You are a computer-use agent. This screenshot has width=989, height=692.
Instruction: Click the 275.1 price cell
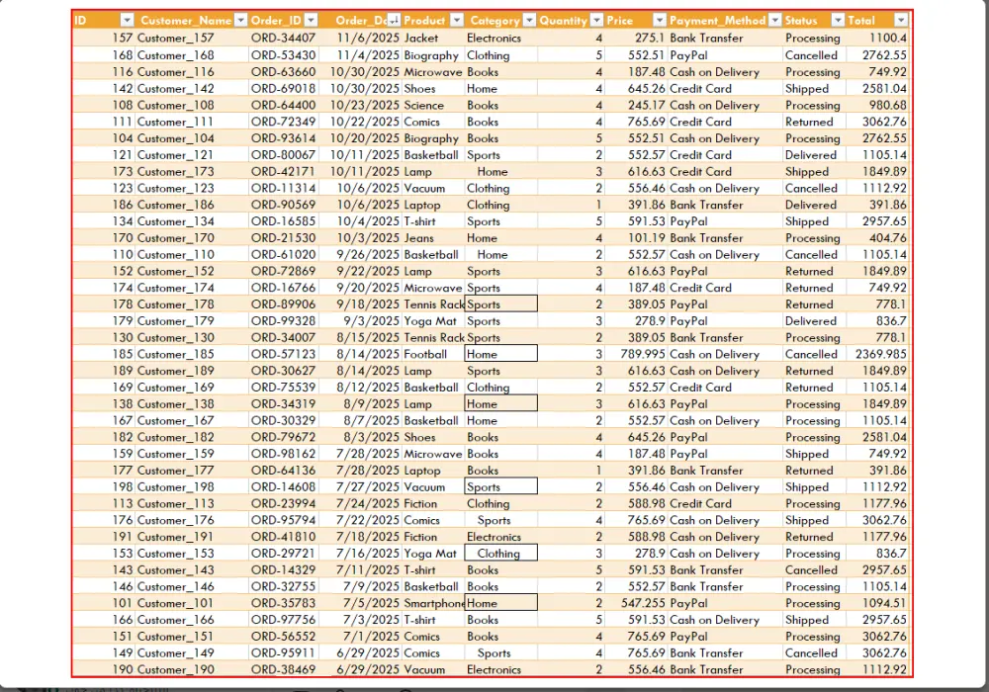[x=635, y=38]
